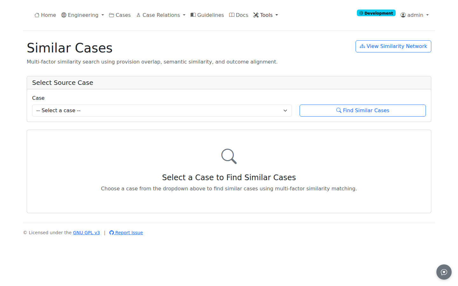
Task: Open the GNU GPL v3 link
Action: click(x=87, y=233)
